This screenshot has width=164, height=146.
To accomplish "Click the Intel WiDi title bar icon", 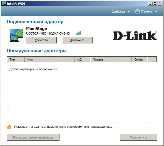I will [x=4, y=4].
